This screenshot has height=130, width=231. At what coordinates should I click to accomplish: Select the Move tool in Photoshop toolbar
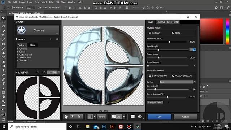(x=3, y=18)
